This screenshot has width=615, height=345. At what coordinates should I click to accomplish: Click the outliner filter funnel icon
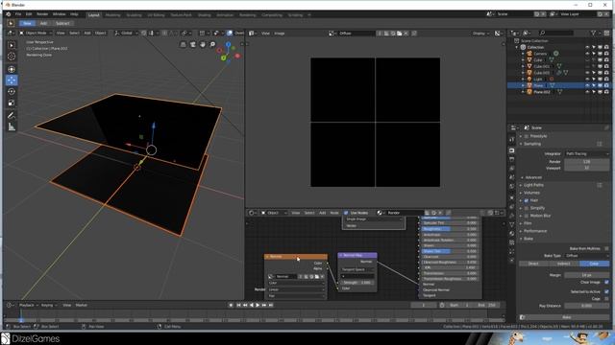click(x=594, y=34)
